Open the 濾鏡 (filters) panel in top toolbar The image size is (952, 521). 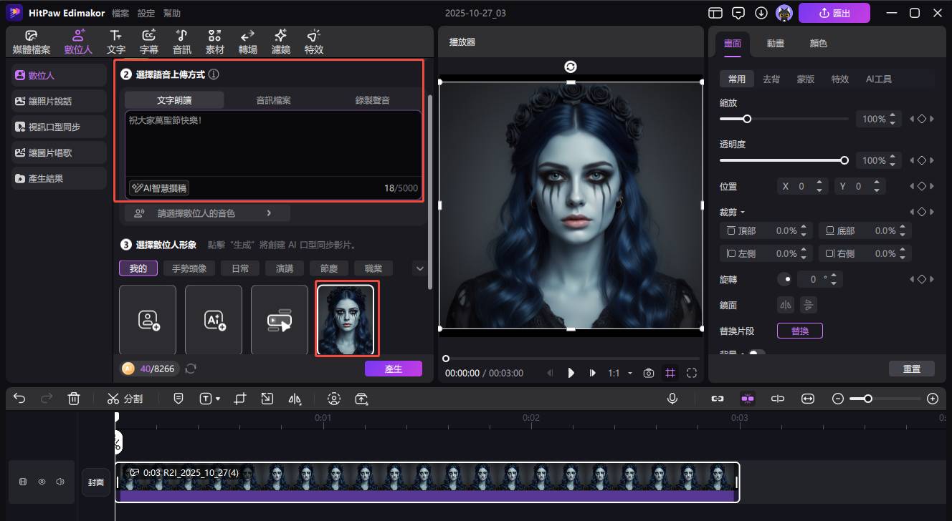point(280,42)
